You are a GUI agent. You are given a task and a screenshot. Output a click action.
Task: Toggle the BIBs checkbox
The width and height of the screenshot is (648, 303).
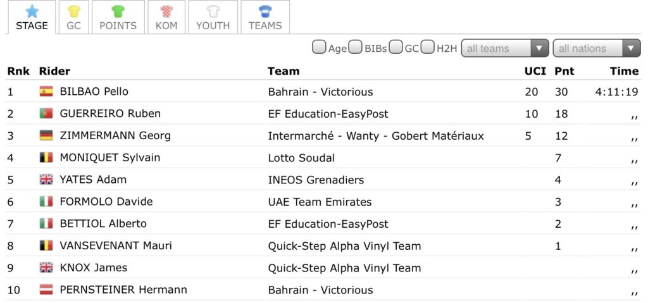pos(356,48)
